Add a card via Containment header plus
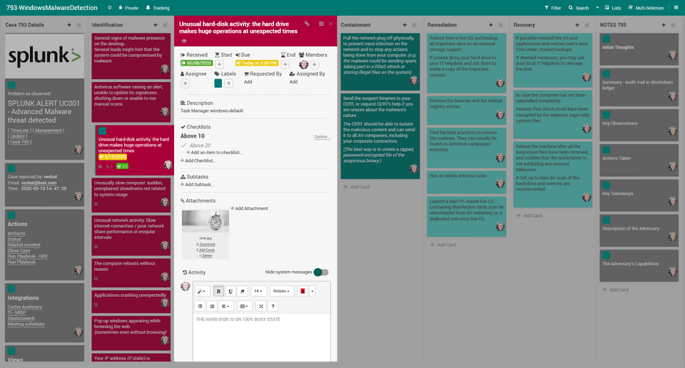The image size is (685, 368). pyautogui.click(x=405, y=25)
